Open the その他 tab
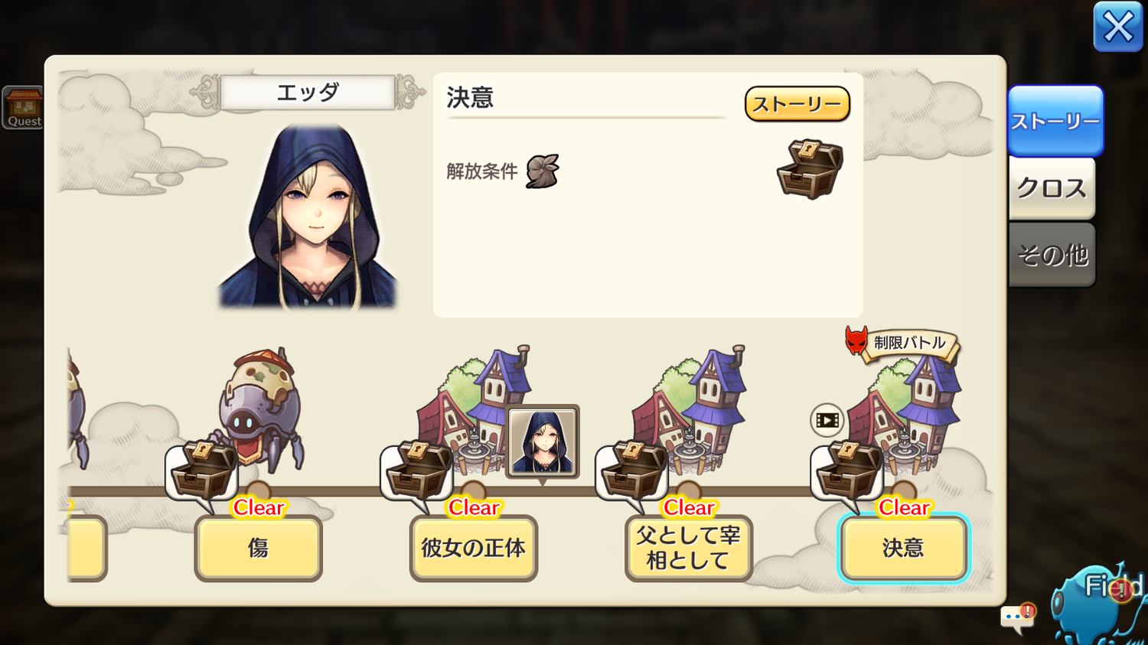This screenshot has height=645, width=1148. 1052,255
